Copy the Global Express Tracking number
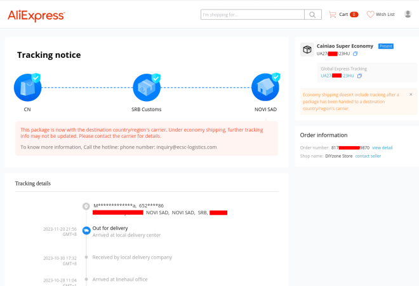The image size is (419, 286). coord(359,76)
